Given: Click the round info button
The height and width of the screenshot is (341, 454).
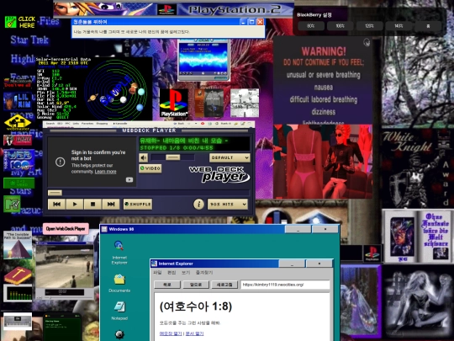Looking at the screenshot, I should coord(198,204).
